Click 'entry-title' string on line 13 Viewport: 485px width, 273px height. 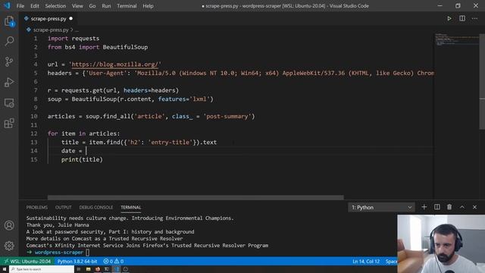pos(171,142)
